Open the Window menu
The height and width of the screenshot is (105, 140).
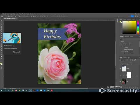point(32,14)
